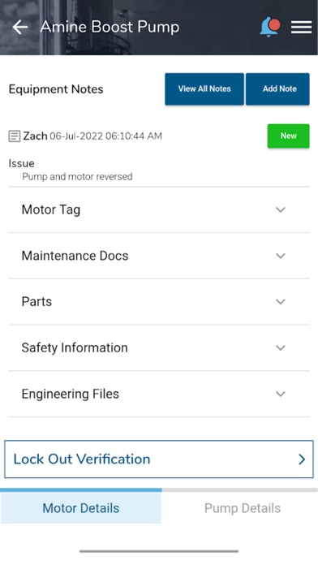
Task: Expand the Engineering Files chevron
Action: click(x=281, y=394)
